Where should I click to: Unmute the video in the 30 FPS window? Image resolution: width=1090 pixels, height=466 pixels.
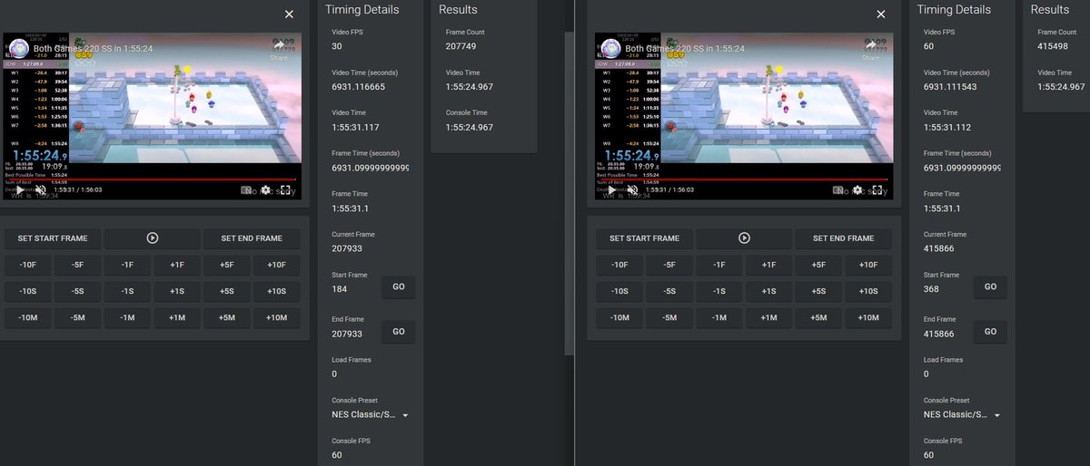pos(42,190)
